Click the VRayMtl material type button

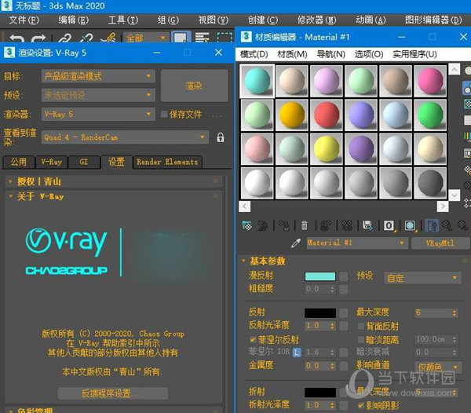440,243
